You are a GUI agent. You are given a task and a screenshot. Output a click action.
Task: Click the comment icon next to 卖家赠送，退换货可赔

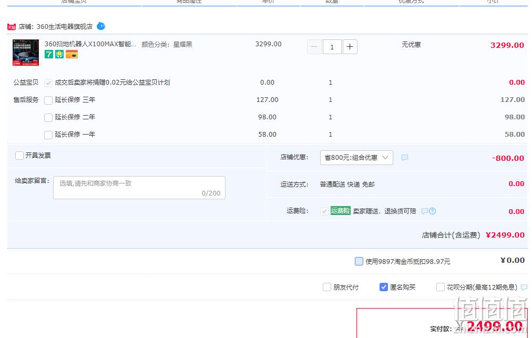(424, 211)
